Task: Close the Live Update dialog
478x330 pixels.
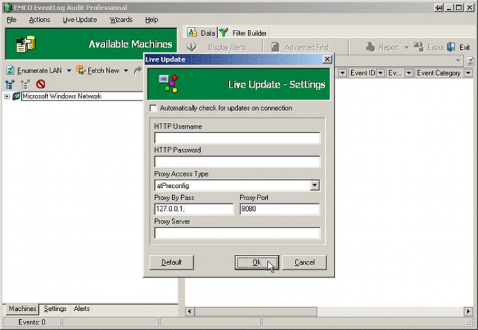Action: [x=327, y=59]
